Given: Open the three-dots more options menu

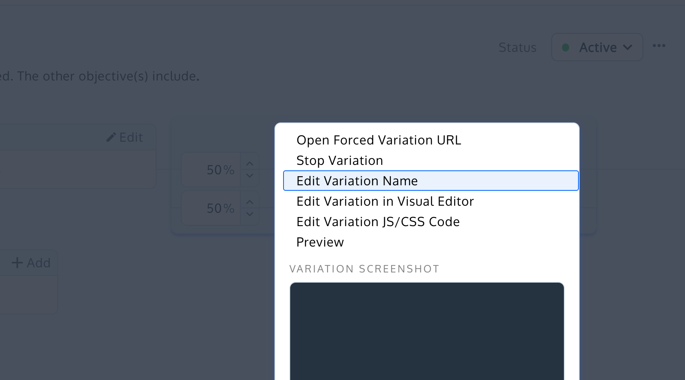Looking at the screenshot, I should pos(659,46).
